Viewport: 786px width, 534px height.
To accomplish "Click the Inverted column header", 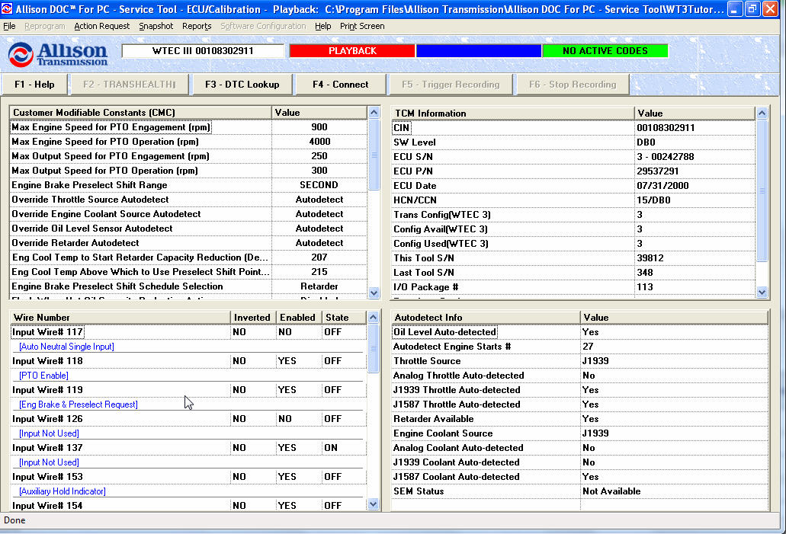I will tap(253, 318).
